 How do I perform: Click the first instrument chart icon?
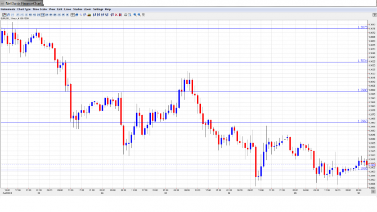tap(5, 15)
